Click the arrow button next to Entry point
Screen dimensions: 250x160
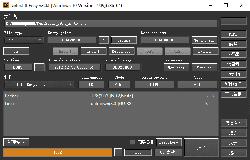coord(103,40)
